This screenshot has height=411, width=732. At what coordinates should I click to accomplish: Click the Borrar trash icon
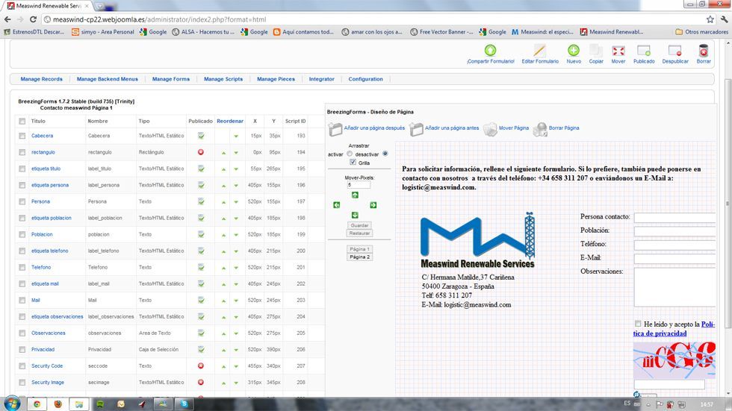pos(704,50)
